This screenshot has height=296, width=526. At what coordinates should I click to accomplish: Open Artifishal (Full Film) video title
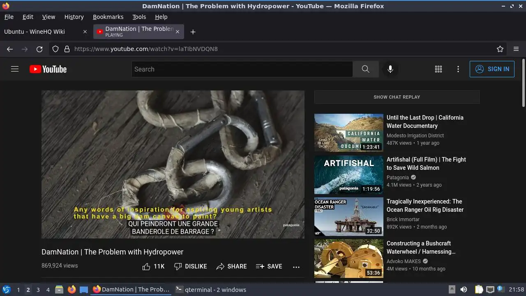(426, 164)
